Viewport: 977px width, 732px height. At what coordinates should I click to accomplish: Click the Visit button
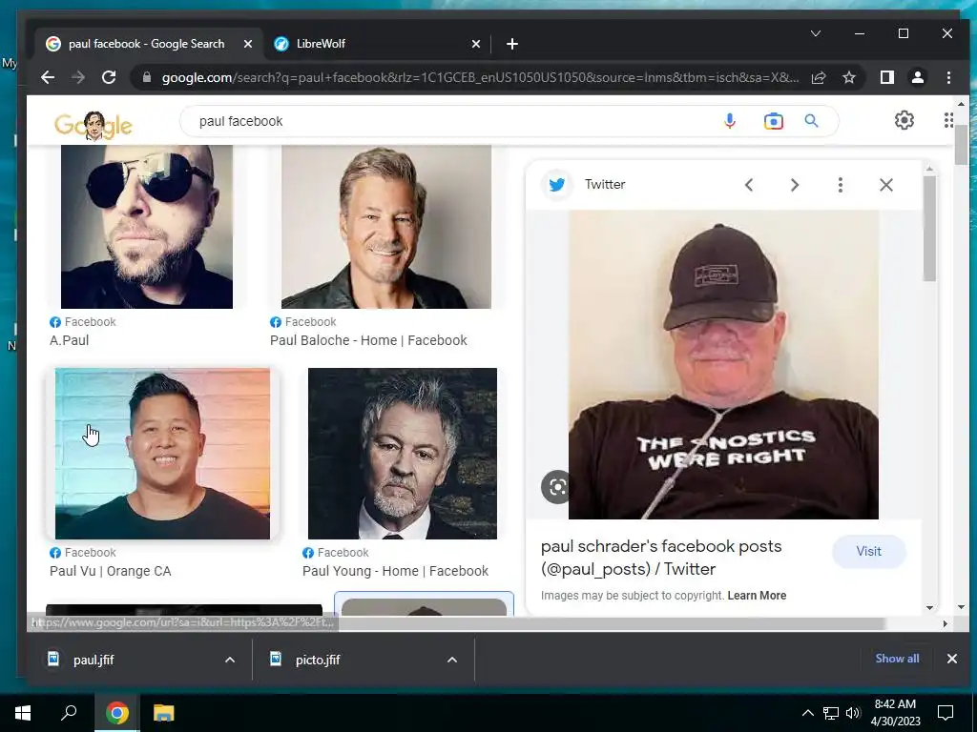pos(868,552)
